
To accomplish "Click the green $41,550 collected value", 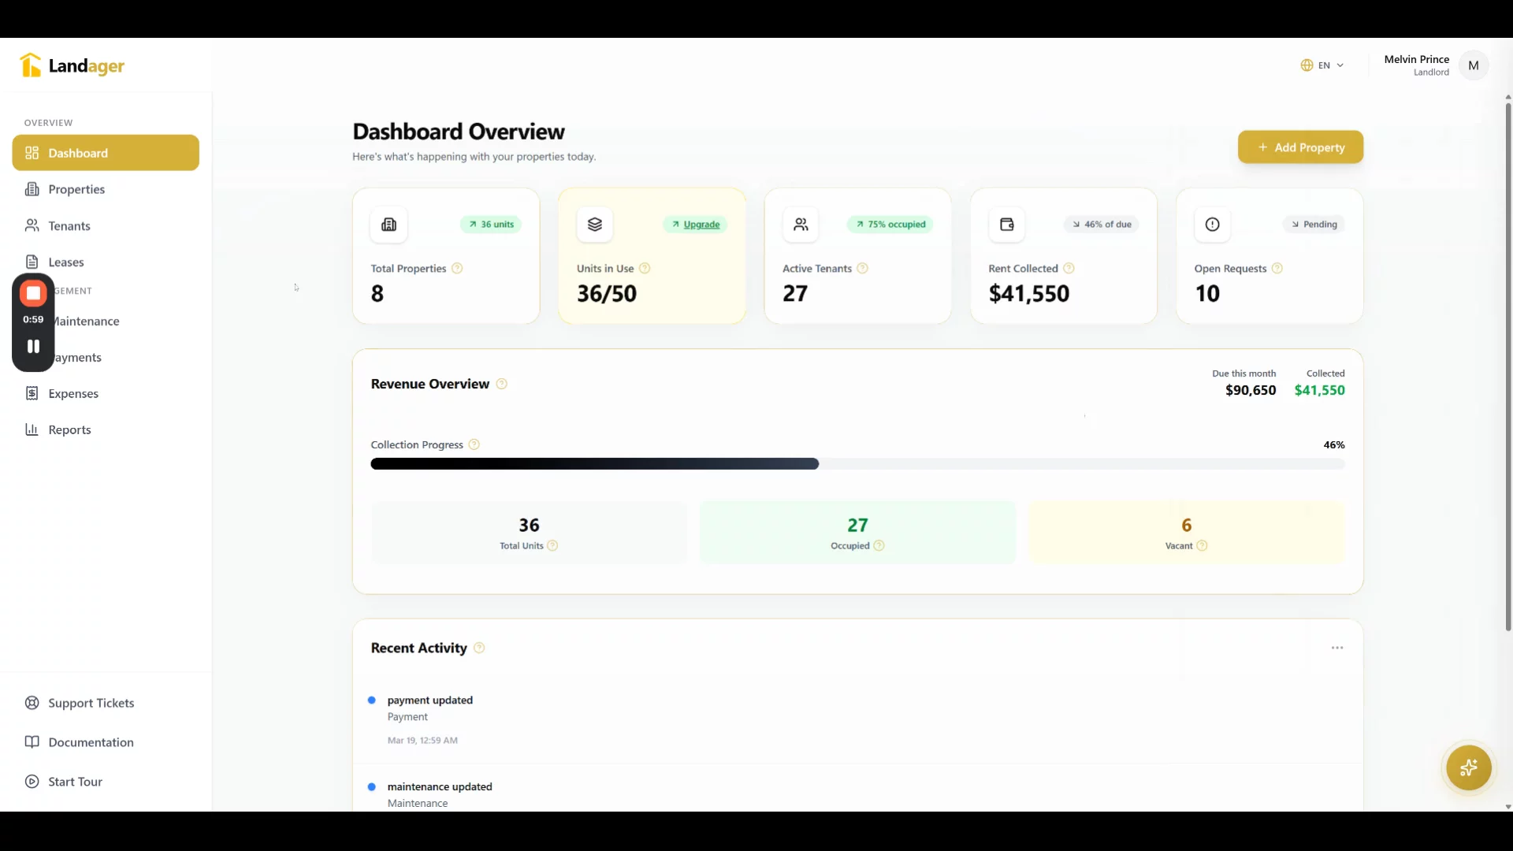I will [x=1319, y=390].
